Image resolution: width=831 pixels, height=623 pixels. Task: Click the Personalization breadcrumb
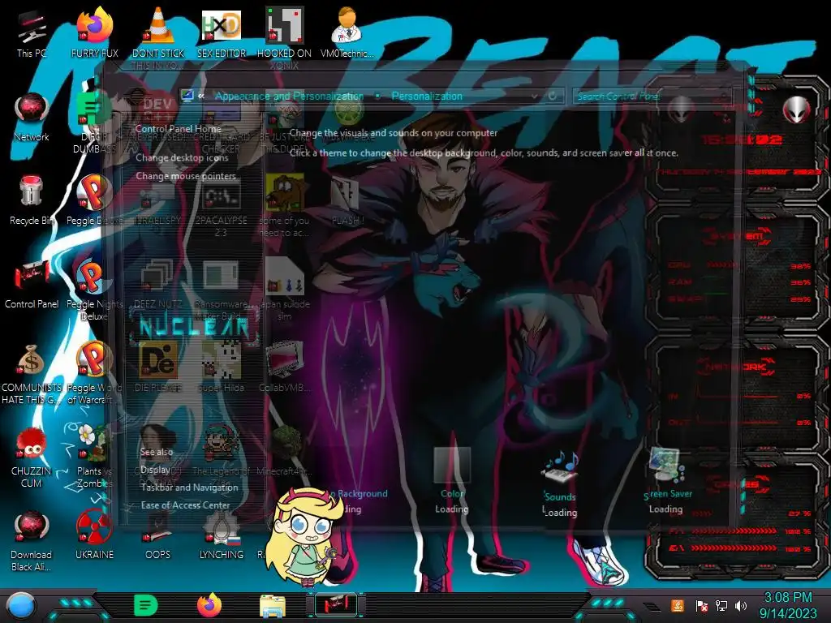click(x=427, y=96)
